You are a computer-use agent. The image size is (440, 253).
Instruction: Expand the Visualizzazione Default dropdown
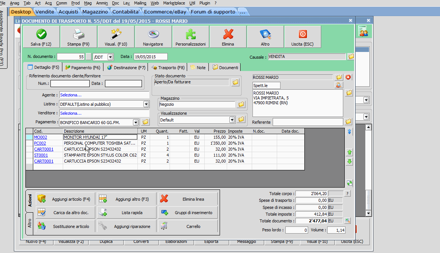tap(232, 120)
